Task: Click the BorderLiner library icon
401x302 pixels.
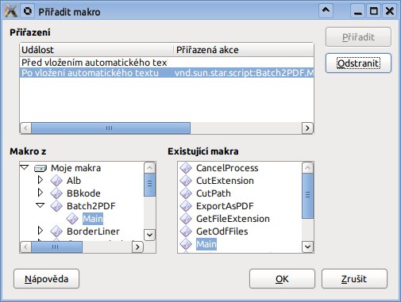Action: coord(56,231)
